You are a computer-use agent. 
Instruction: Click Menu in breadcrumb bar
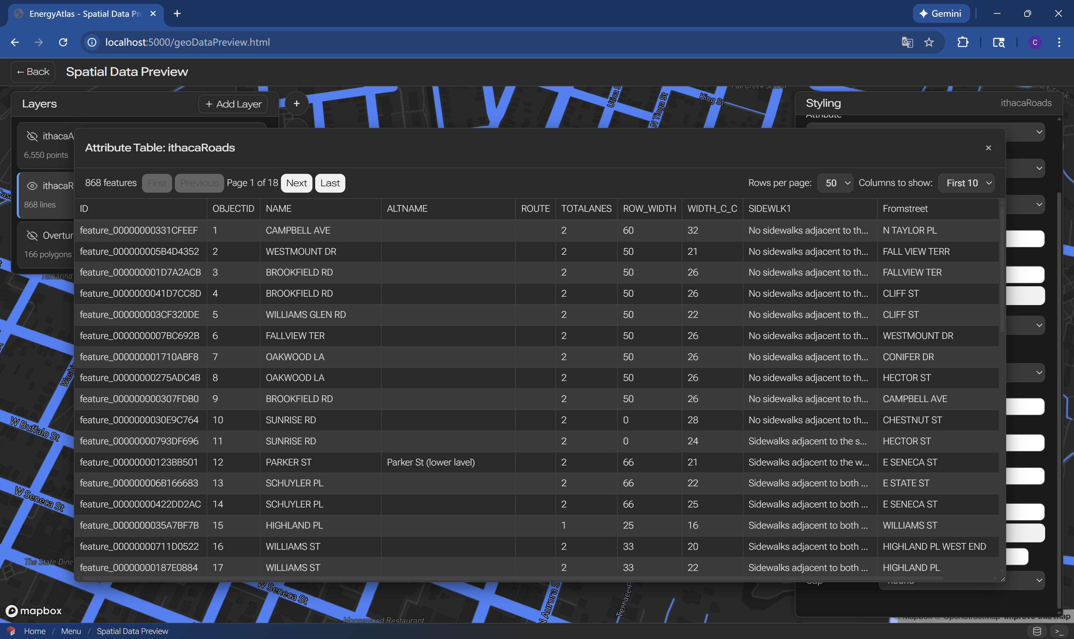tap(71, 631)
